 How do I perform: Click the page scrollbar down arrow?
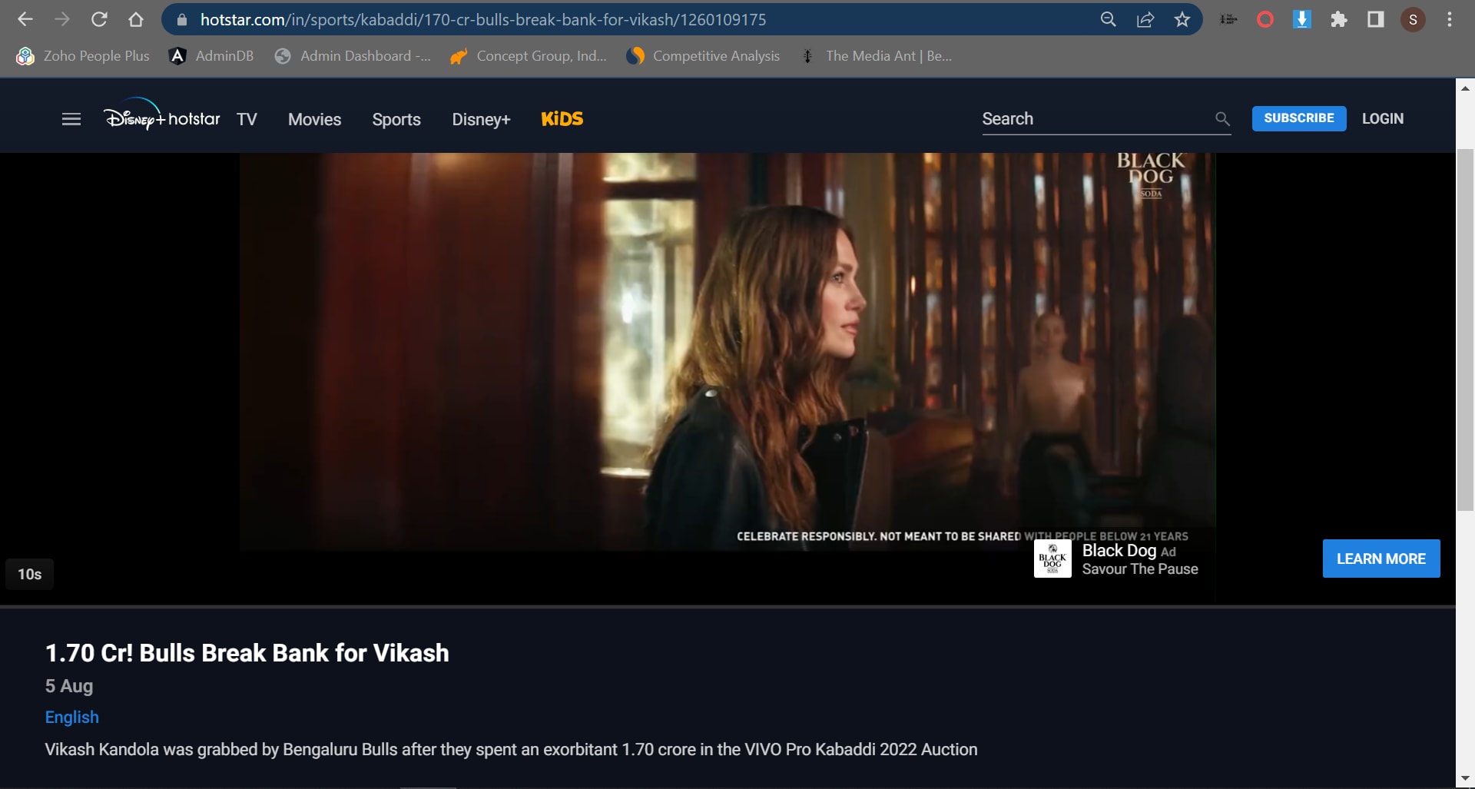[x=1465, y=779]
